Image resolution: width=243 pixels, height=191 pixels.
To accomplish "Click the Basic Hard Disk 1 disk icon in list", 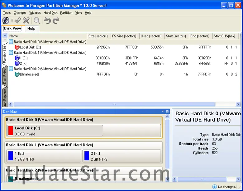I will click(x=11, y=53).
